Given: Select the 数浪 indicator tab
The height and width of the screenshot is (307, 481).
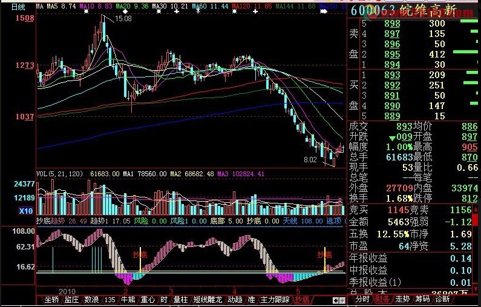Looking at the screenshot, I should [91, 299].
